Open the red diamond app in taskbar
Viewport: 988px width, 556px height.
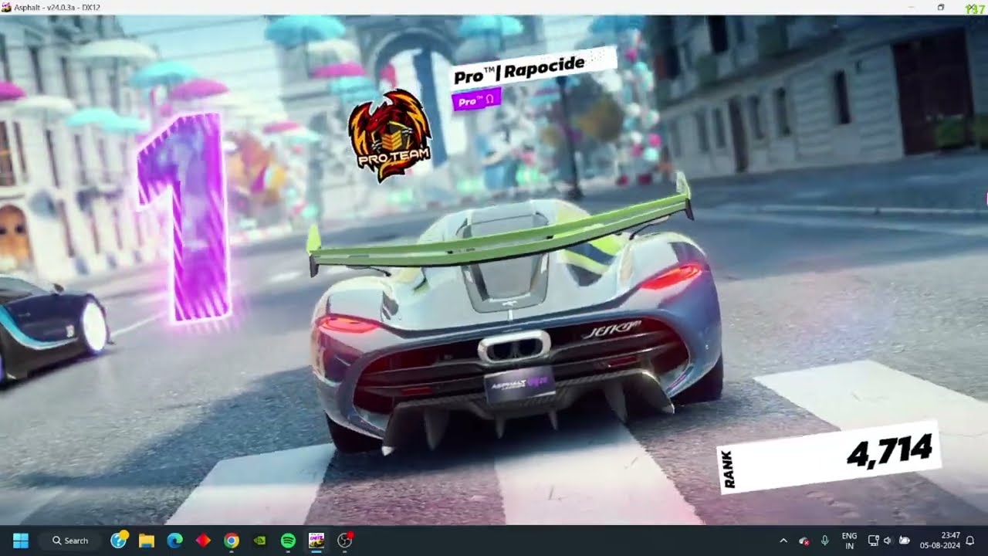click(203, 541)
